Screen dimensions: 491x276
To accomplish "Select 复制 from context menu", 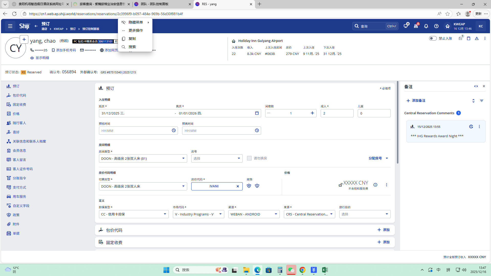I will (x=132, y=39).
